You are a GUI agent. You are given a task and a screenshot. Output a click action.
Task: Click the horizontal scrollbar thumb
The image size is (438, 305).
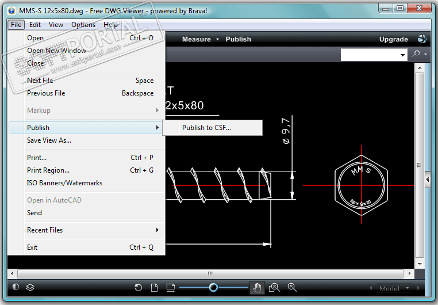[x=210, y=273]
